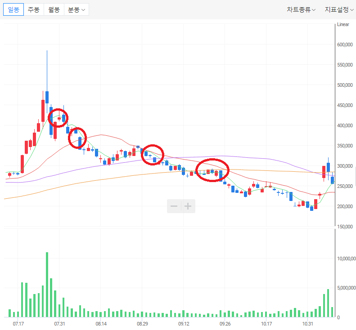Select the 일봉 daily chart tab
356x330 pixels.
tap(14, 9)
